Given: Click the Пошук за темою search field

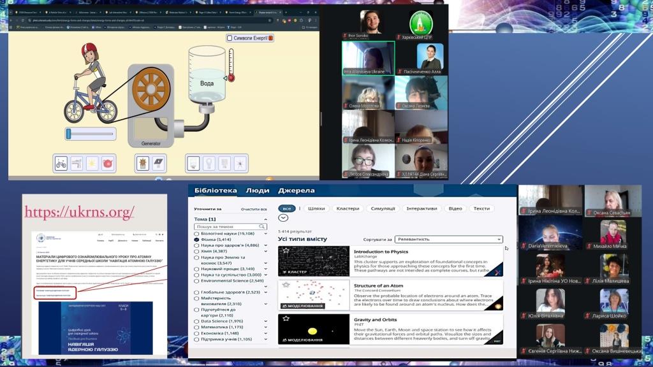Looking at the screenshot, I should pyautogui.click(x=230, y=226).
